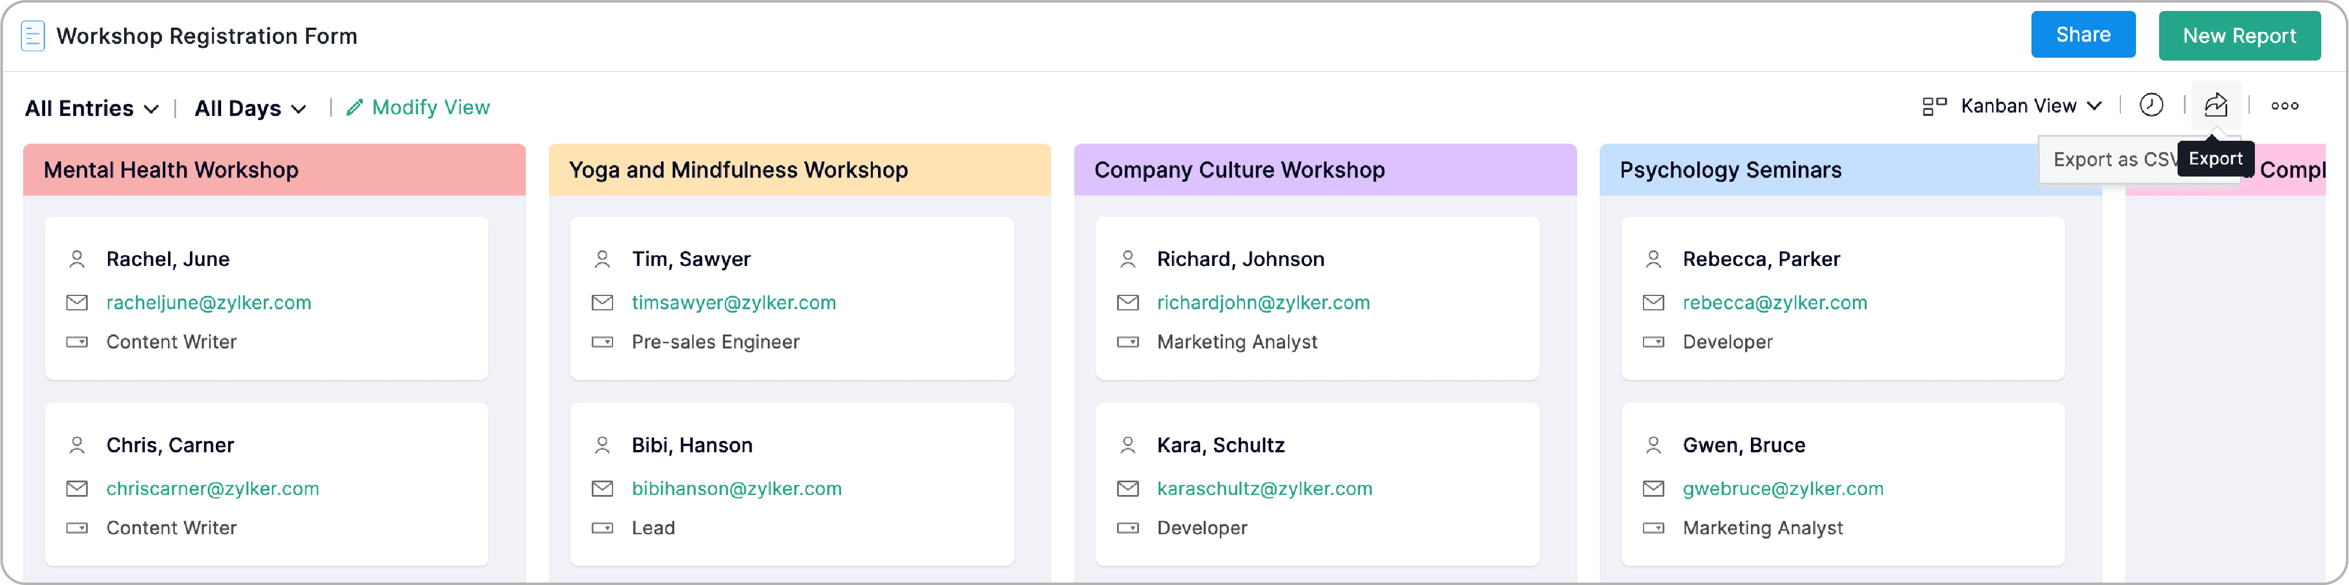2349x585 pixels.
Task: Click the person icon beside Bibi, Hanson
Action: (603, 445)
